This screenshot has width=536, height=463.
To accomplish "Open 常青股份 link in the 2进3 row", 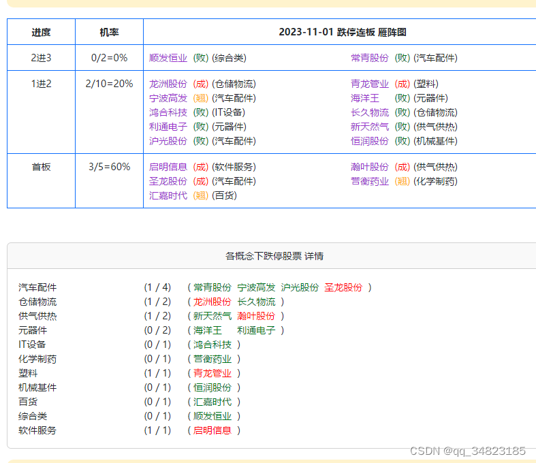I will 370,58.
